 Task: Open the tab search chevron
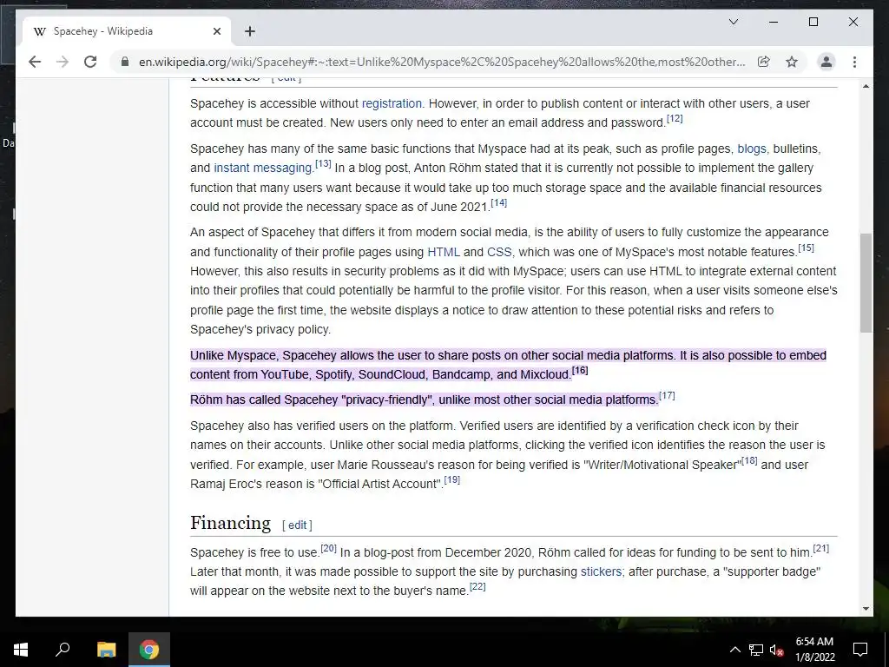click(x=733, y=22)
